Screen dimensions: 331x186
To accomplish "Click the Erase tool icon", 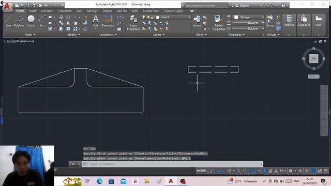I will [x=86, y=17].
